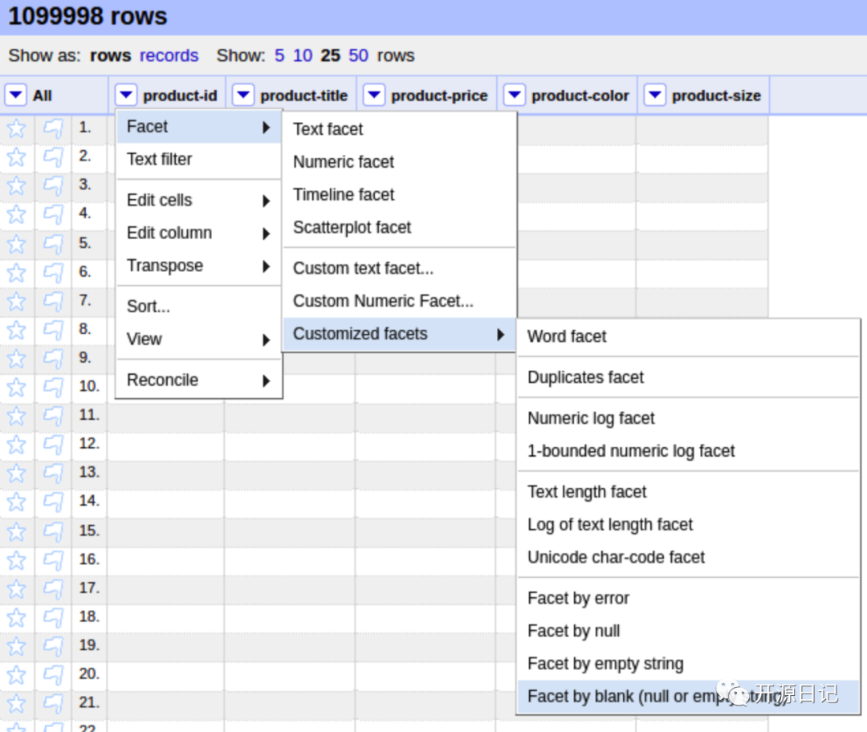Select Timeline facet
Screen dimensions: 867x732
click(399, 194)
